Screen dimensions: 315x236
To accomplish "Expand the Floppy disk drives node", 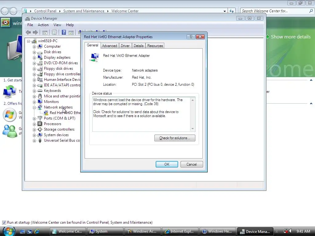I will click(x=34, y=69).
